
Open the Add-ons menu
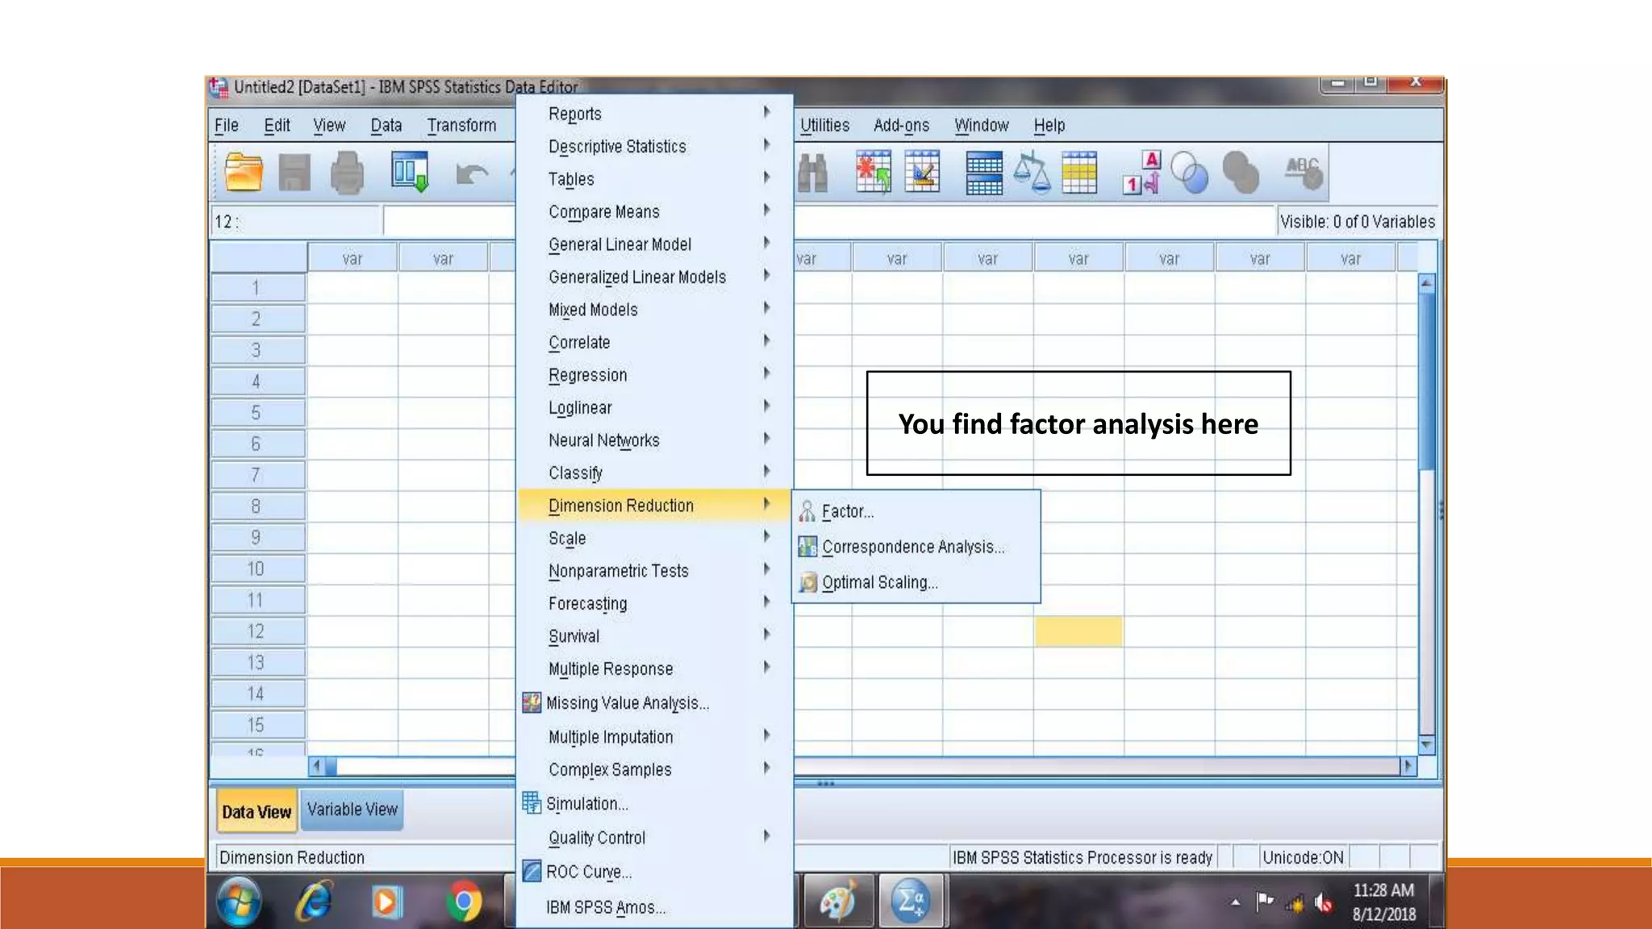(x=901, y=125)
